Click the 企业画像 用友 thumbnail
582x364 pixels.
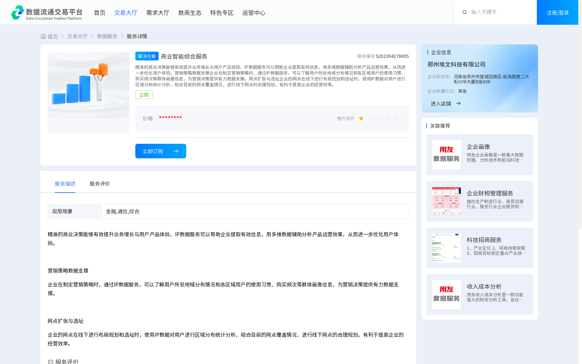(x=446, y=155)
